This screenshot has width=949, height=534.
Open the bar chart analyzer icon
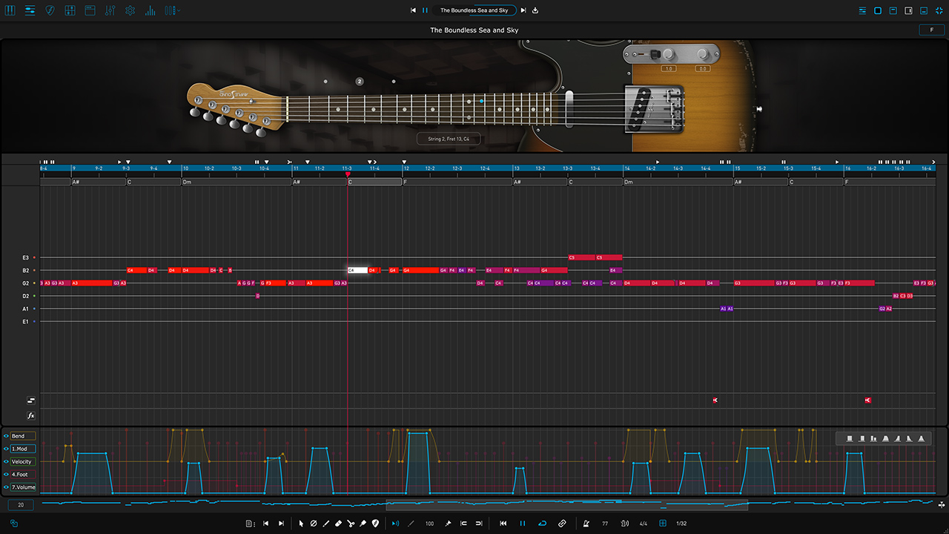point(151,10)
